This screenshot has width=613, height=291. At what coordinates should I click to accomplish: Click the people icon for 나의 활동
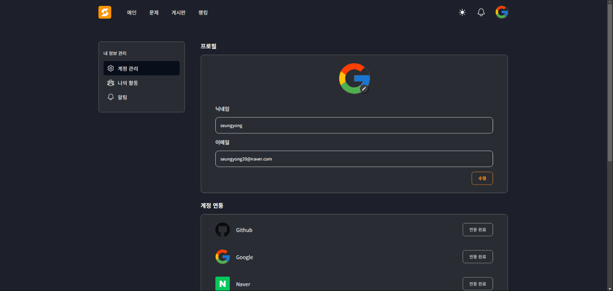(x=111, y=83)
